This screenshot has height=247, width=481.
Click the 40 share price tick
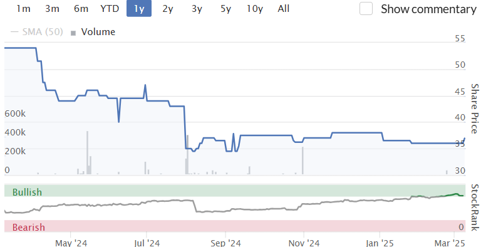coord(460,118)
